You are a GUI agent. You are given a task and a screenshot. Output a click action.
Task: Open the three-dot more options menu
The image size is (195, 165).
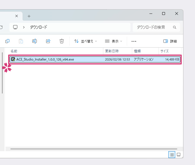(134, 41)
